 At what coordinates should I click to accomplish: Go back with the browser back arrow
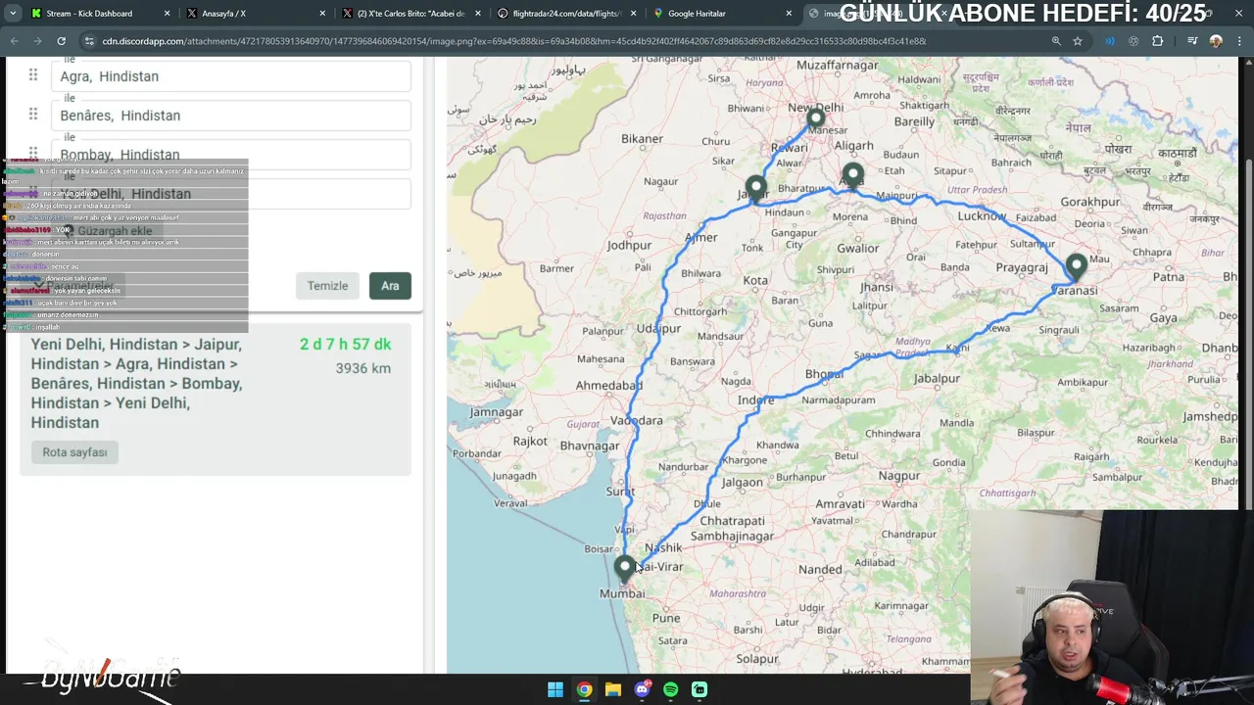tap(14, 41)
